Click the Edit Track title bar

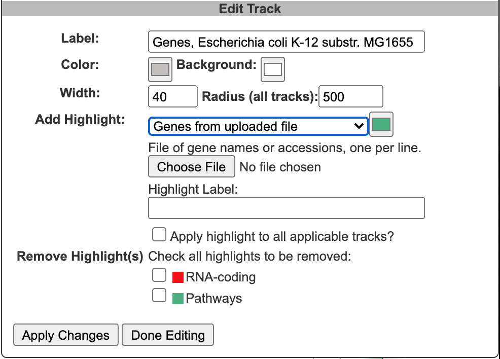click(x=250, y=8)
